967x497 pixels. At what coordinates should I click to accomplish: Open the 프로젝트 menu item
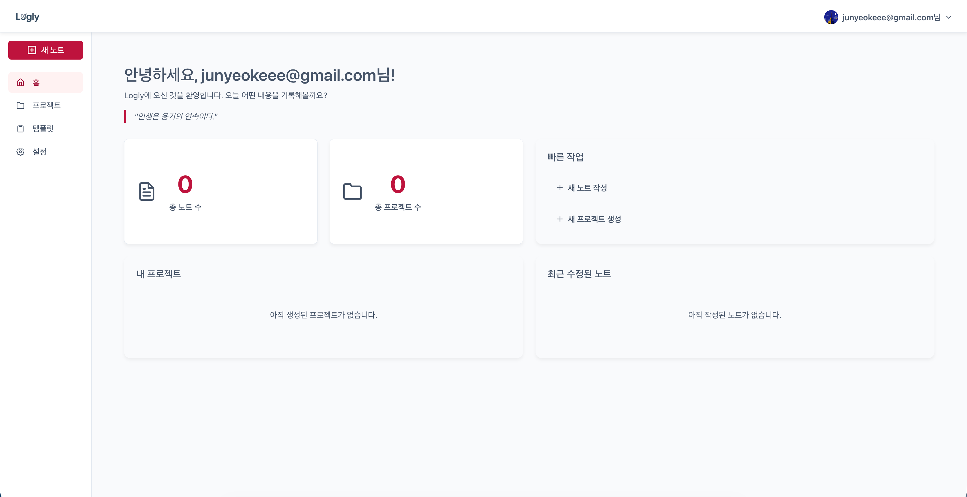(x=47, y=105)
